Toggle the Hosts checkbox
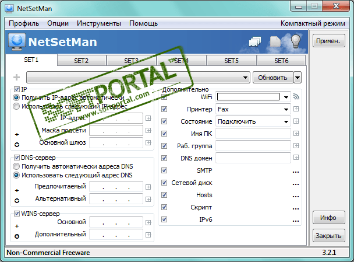354x262 pixels. 164,195
